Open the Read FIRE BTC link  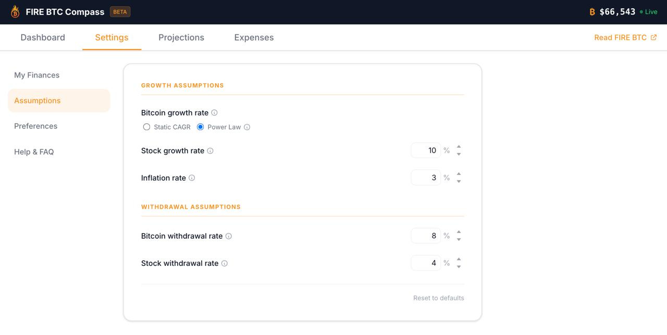pyautogui.click(x=625, y=37)
